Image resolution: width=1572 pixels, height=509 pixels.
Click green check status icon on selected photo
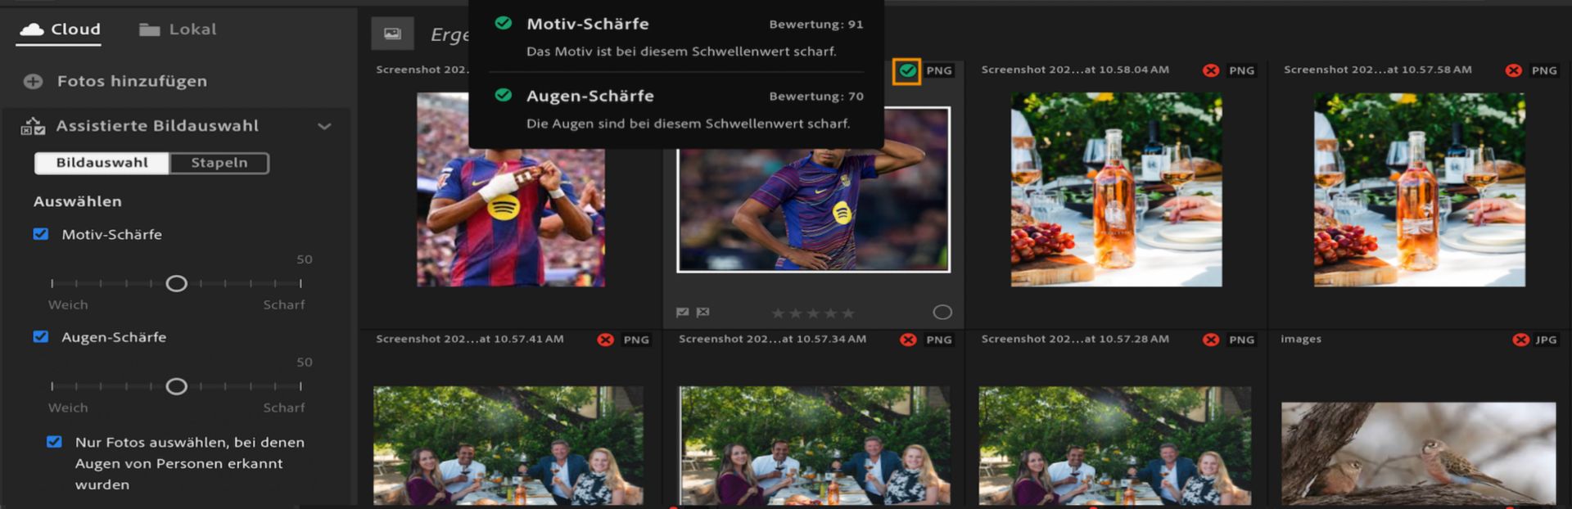point(907,70)
